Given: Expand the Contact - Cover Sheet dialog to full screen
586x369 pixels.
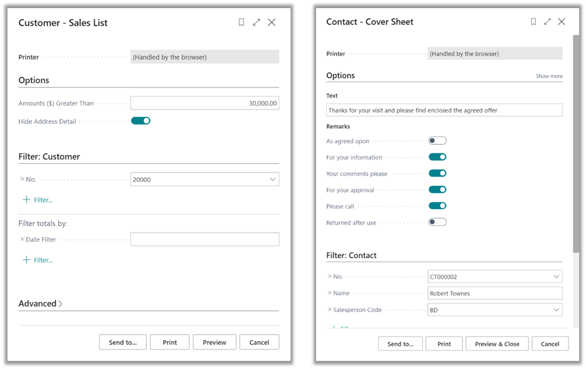Looking at the screenshot, I should [x=547, y=21].
